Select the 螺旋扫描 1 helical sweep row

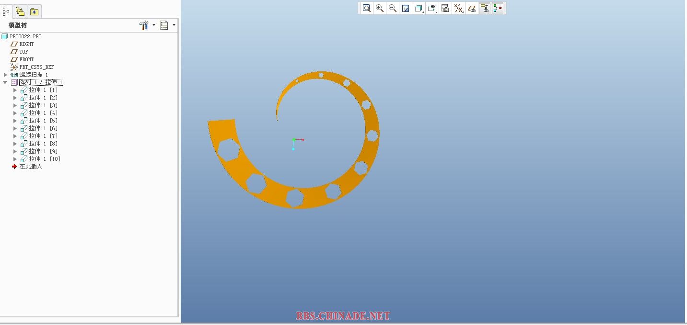(x=34, y=75)
